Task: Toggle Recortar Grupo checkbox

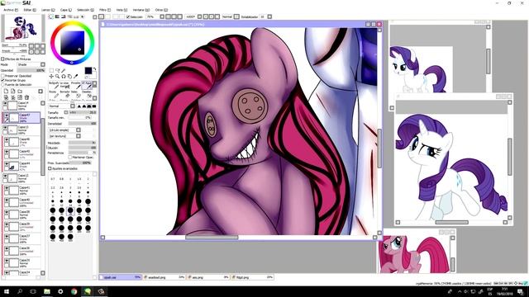Action: (x=3, y=81)
